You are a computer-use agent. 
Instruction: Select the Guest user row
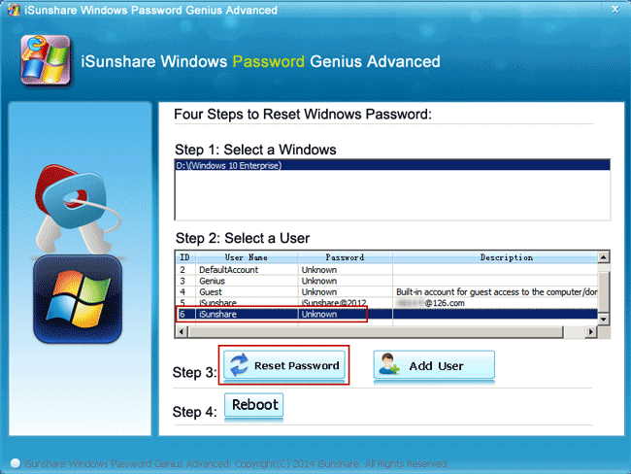pos(386,292)
